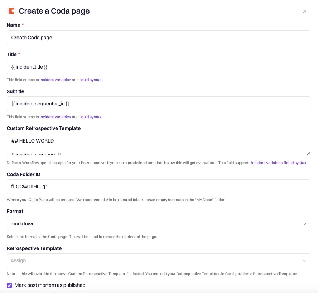
Task: Open incident variables link under Custom Retrospective Template
Action: point(267,163)
